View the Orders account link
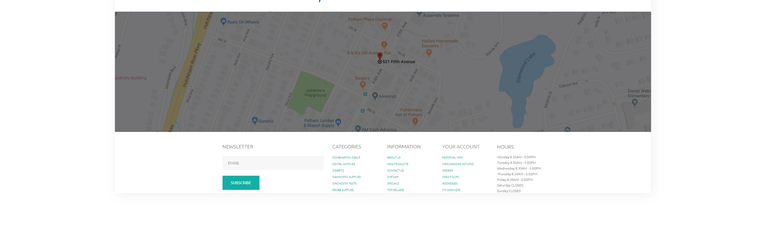The image size is (766, 239). tap(447, 171)
